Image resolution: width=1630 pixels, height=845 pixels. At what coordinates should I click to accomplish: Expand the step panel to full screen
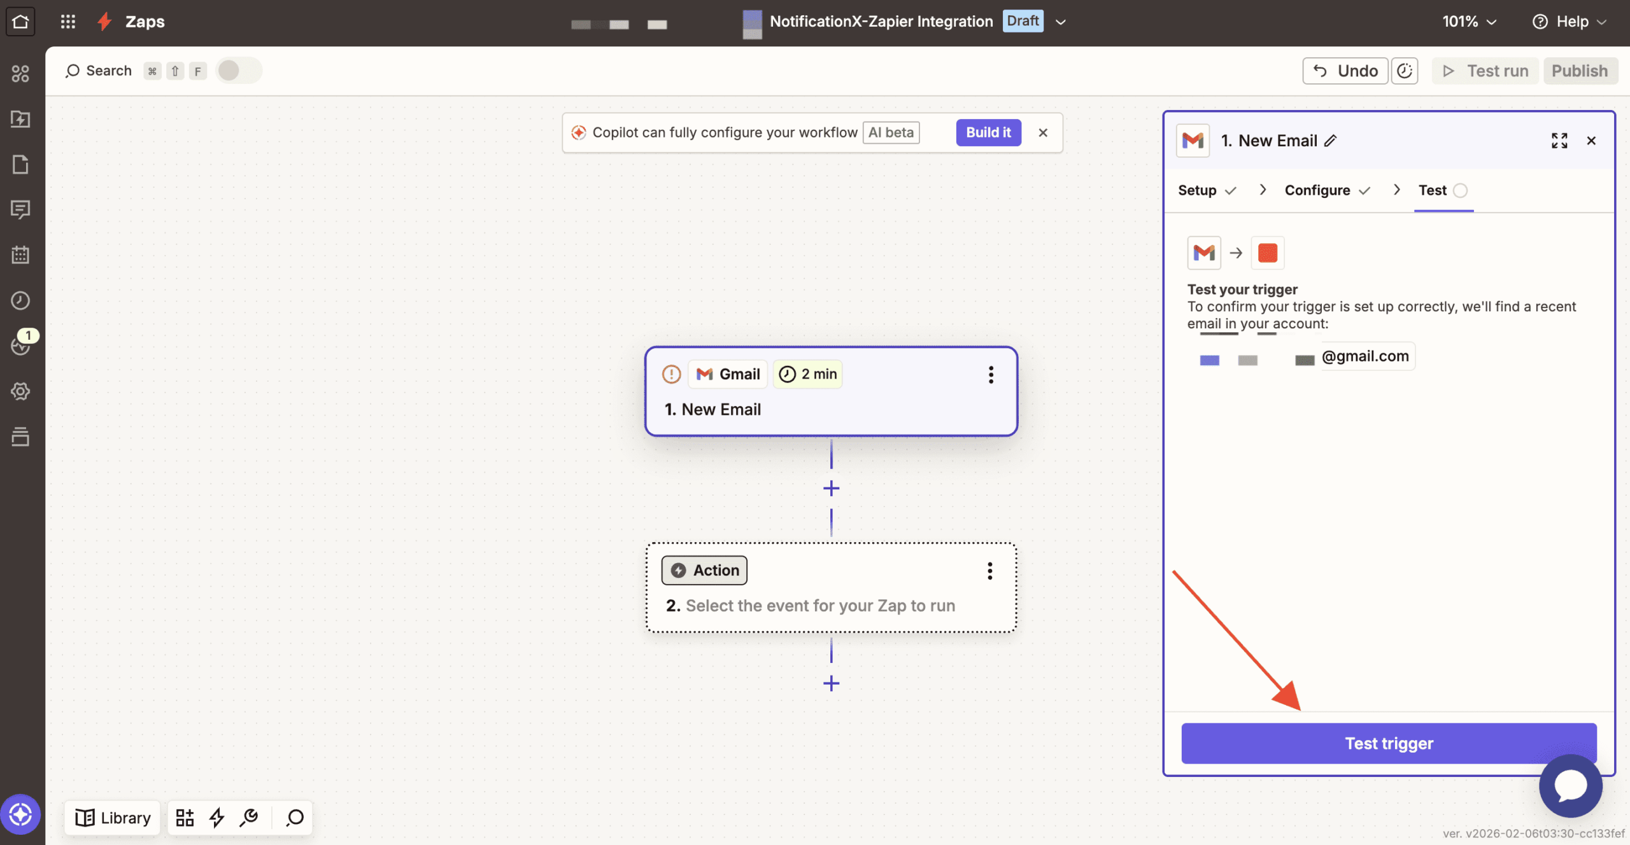[x=1559, y=141]
